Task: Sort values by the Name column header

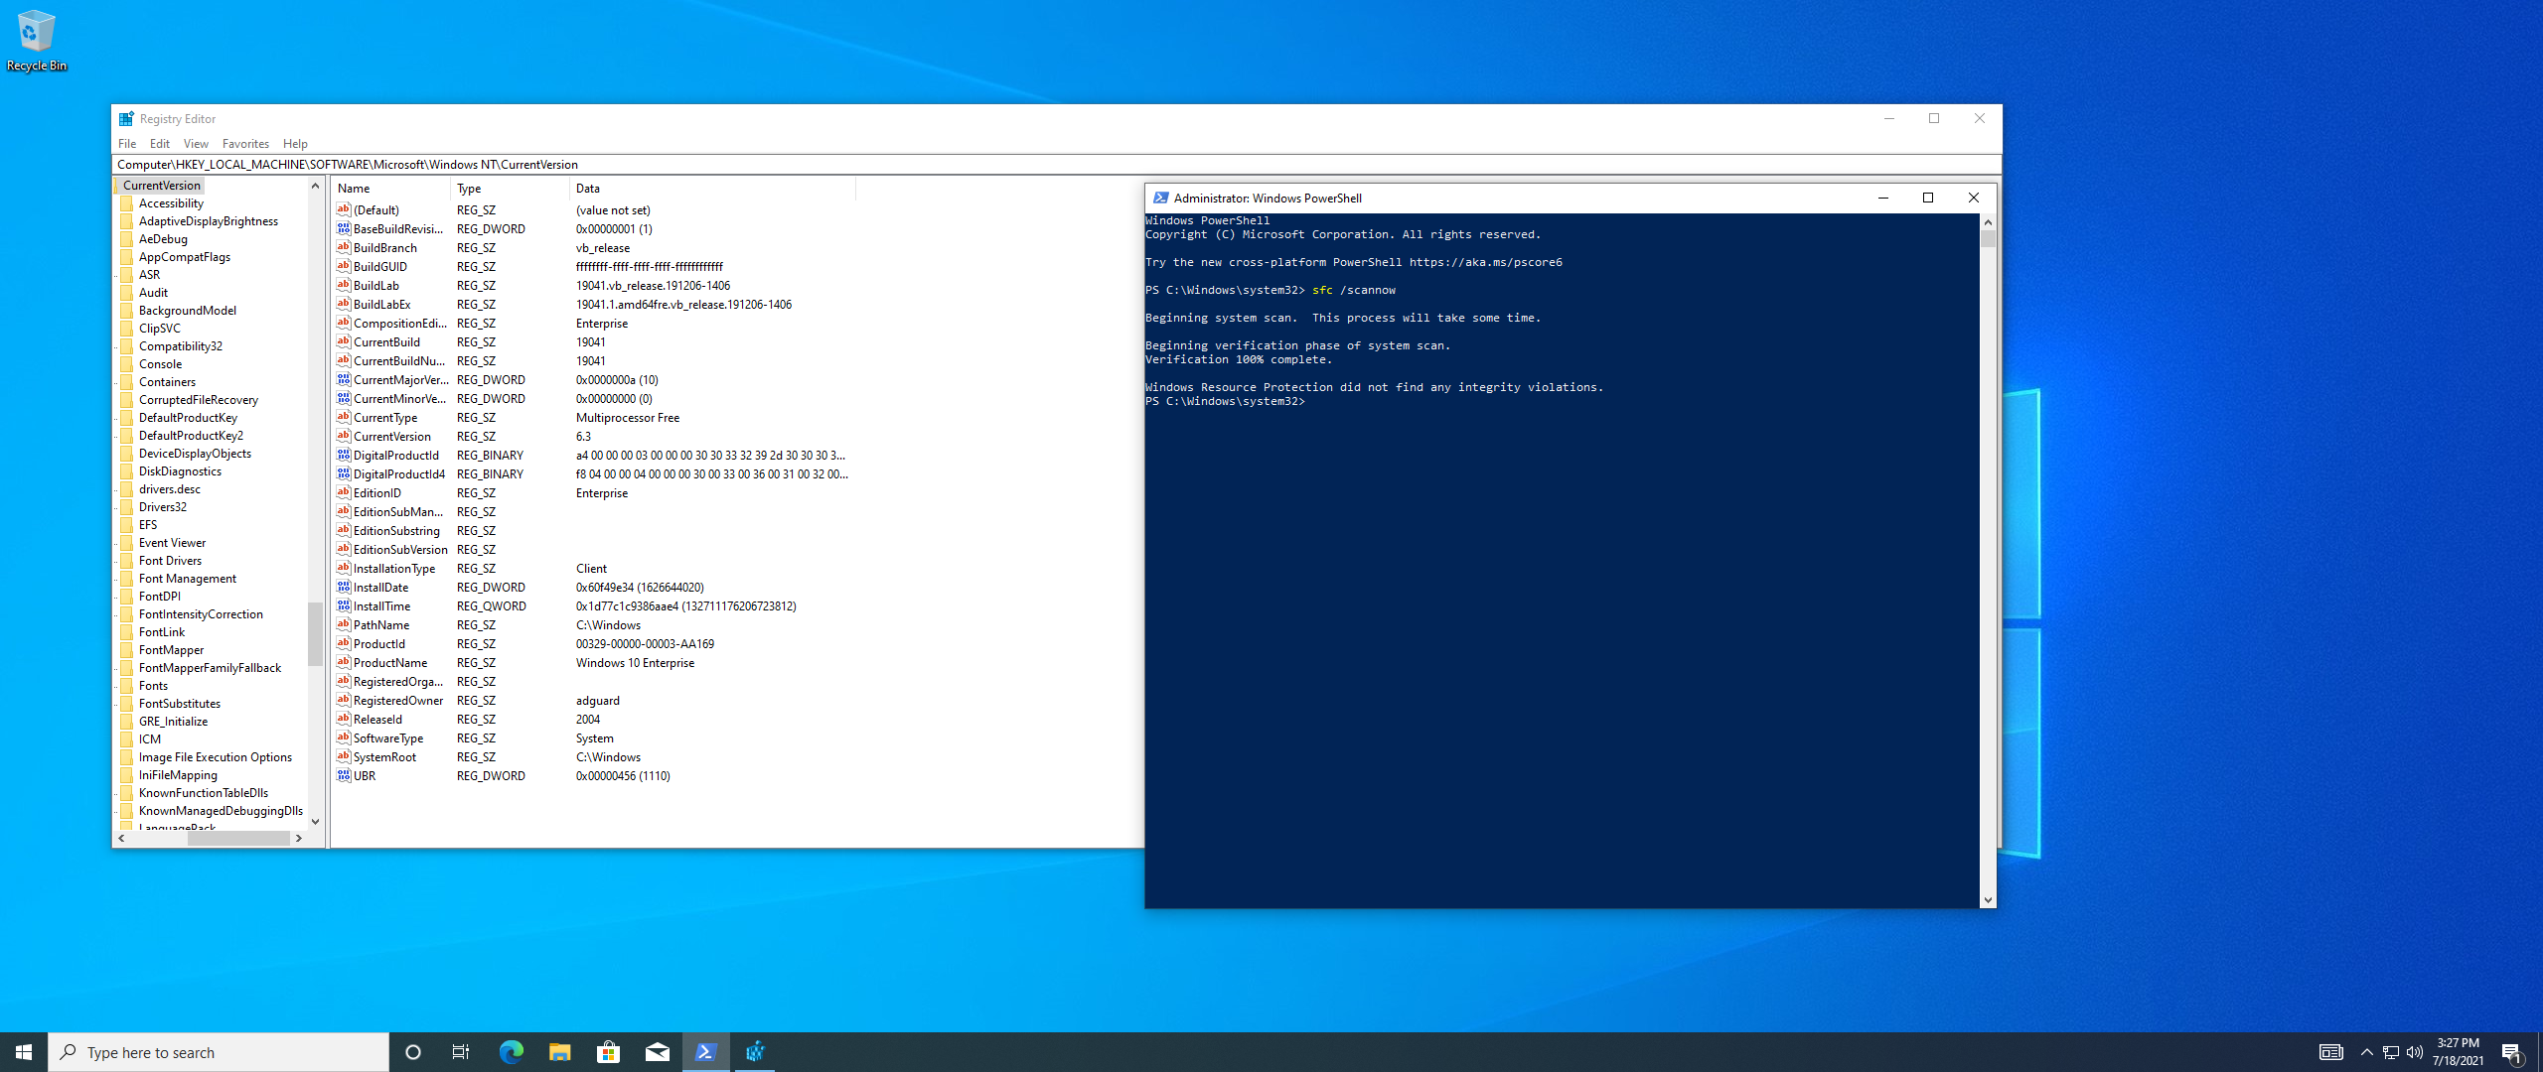Action: [391, 189]
